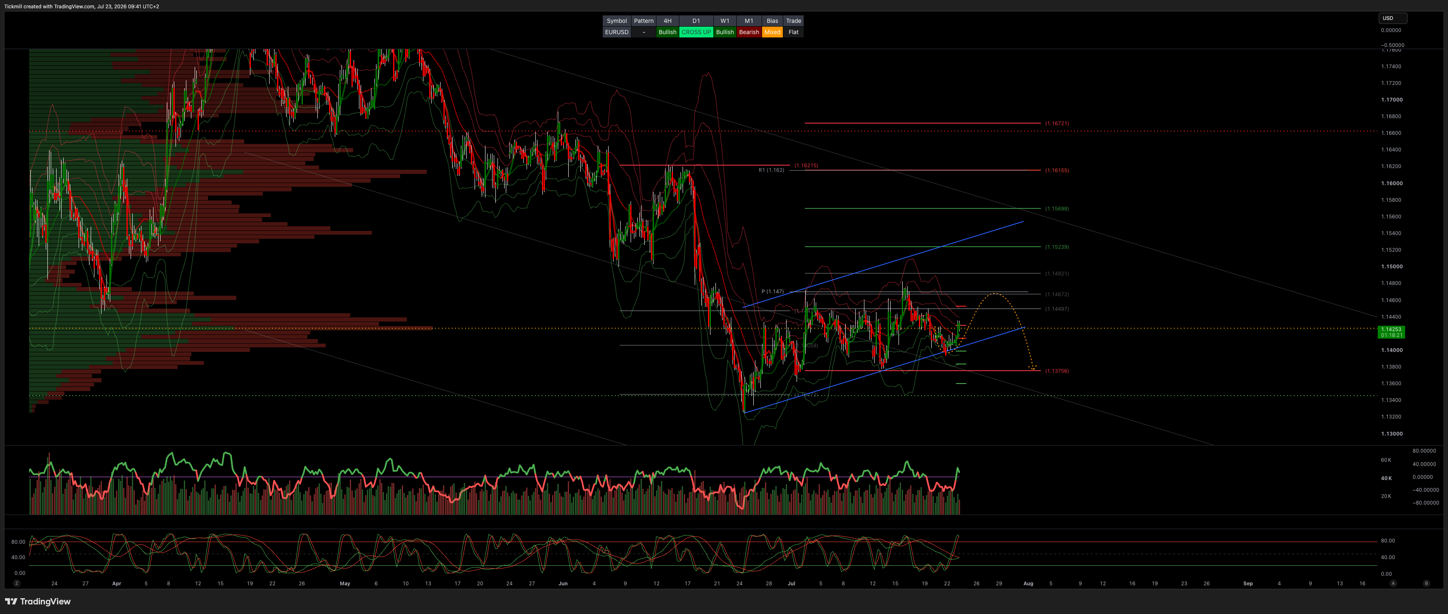Click the green level label (1.15239)
The image size is (1448, 614).
point(1057,247)
